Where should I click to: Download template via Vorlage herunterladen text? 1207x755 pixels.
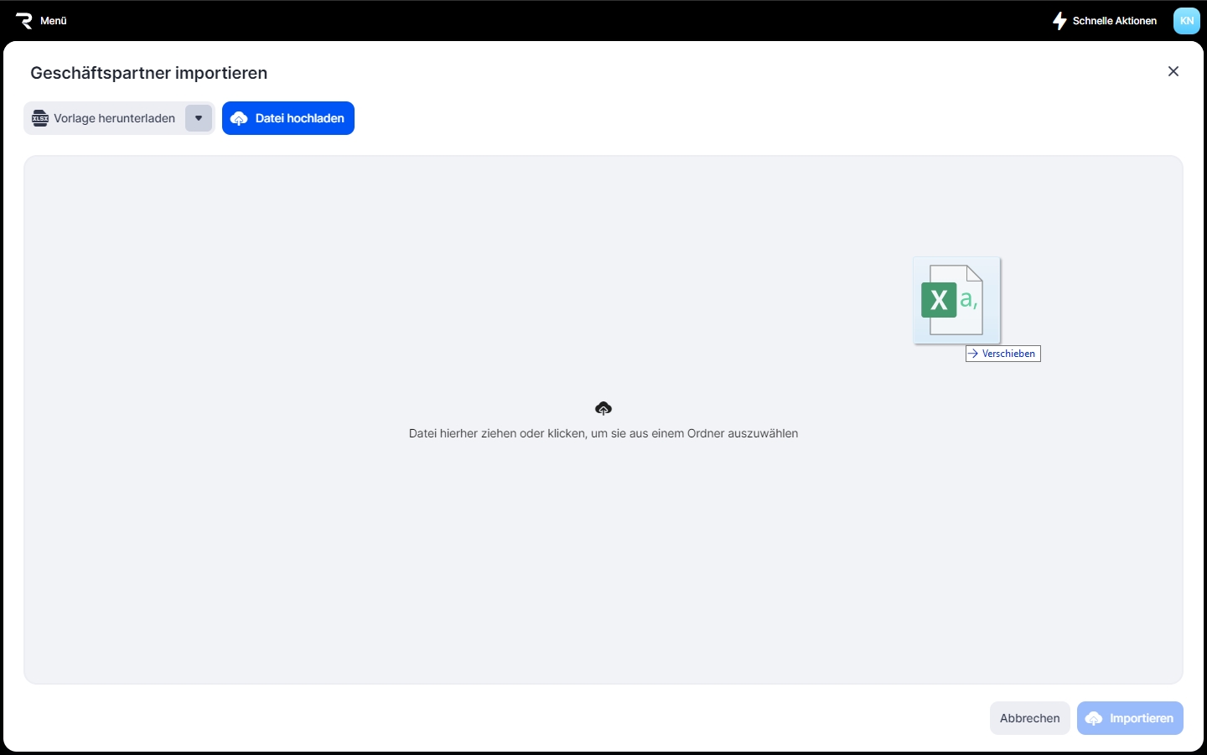(114, 118)
